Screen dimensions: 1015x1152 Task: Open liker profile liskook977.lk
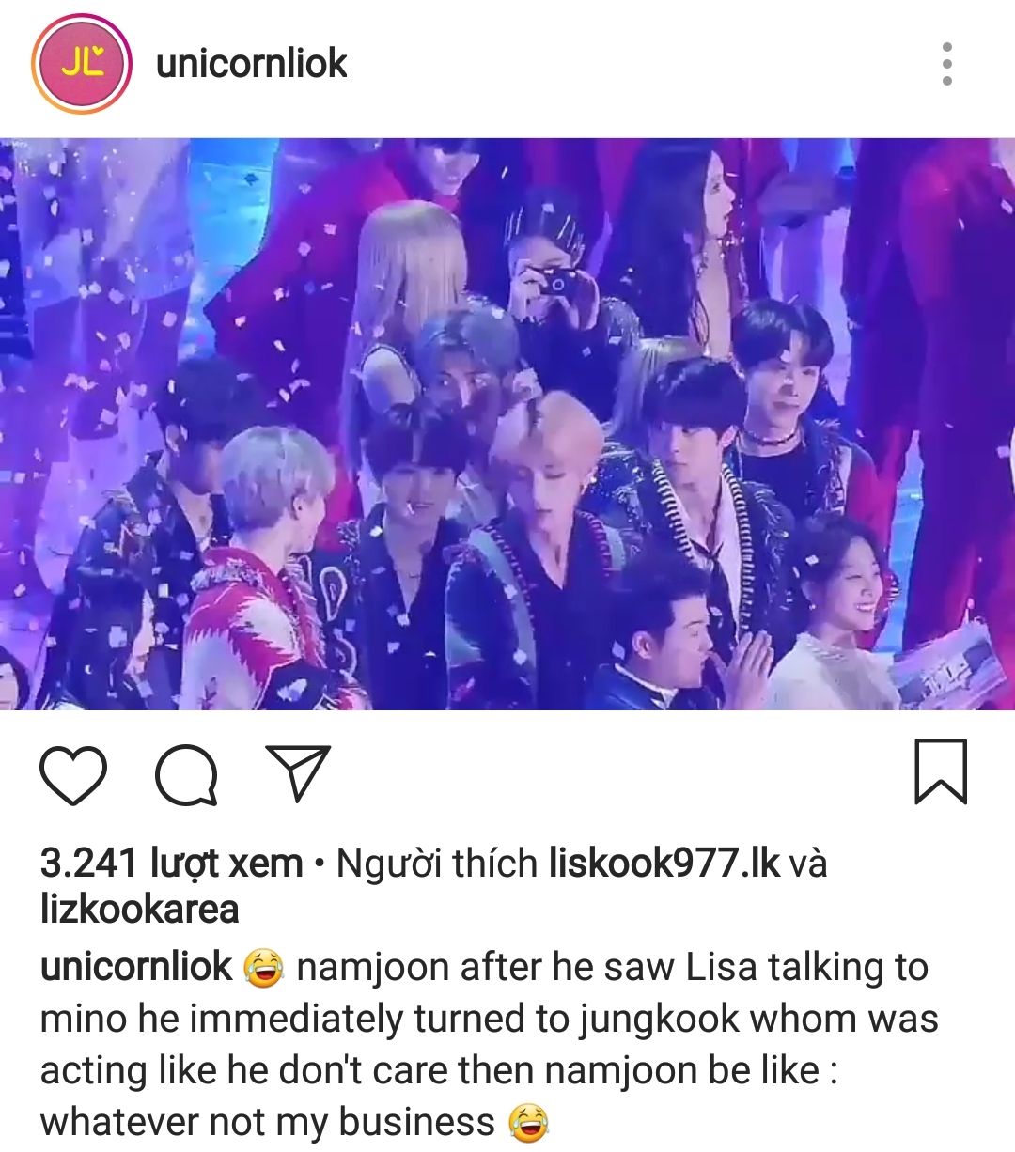[664, 863]
